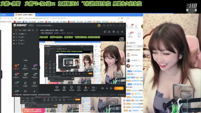The height and width of the screenshot is (113, 201).
Task: Start recording with the video camera icon
Action: pyautogui.click(x=102, y=88)
